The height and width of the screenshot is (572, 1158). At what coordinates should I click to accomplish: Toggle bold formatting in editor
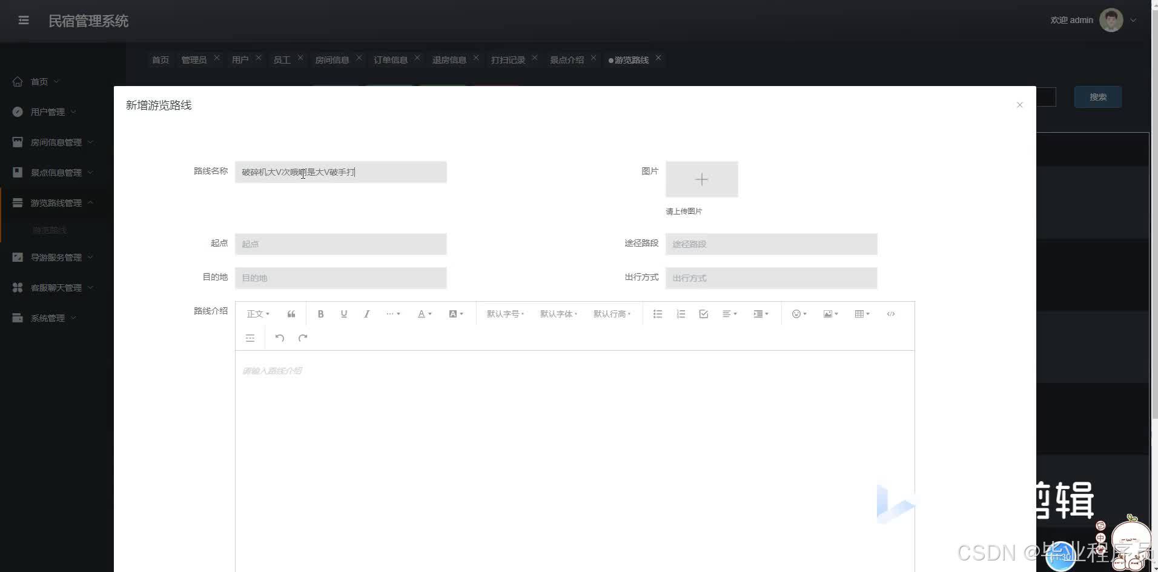click(321, 314)
